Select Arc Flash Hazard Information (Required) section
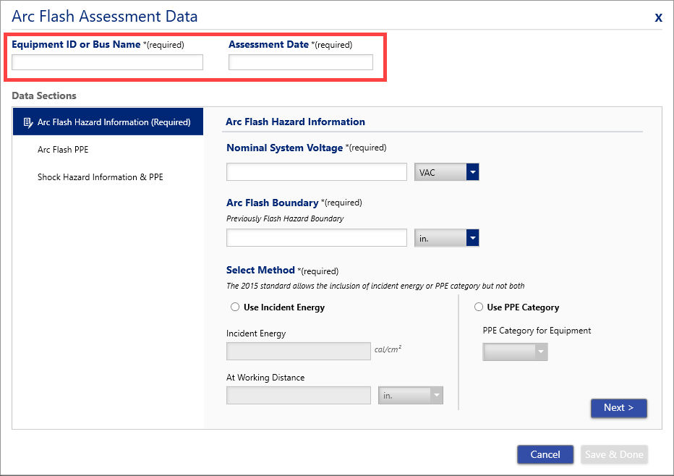The image size is (674, 476). (108, 122)
